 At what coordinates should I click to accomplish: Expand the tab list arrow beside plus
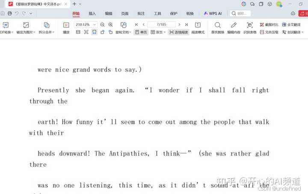coord(80,4)
